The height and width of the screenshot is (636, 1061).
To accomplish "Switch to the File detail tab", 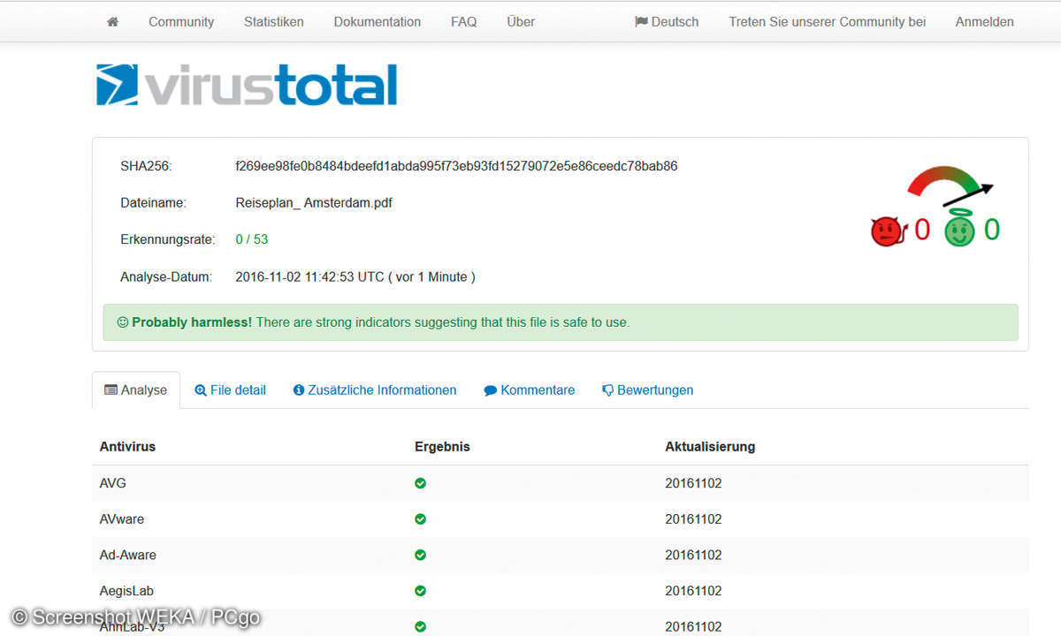I will pyautogui.click(x=231, y=390).
